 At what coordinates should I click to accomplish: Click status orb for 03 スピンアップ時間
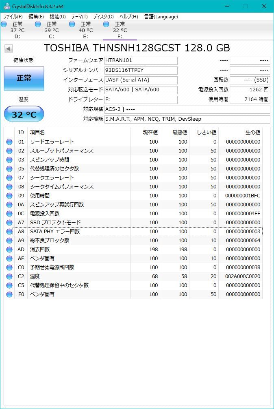9,160
